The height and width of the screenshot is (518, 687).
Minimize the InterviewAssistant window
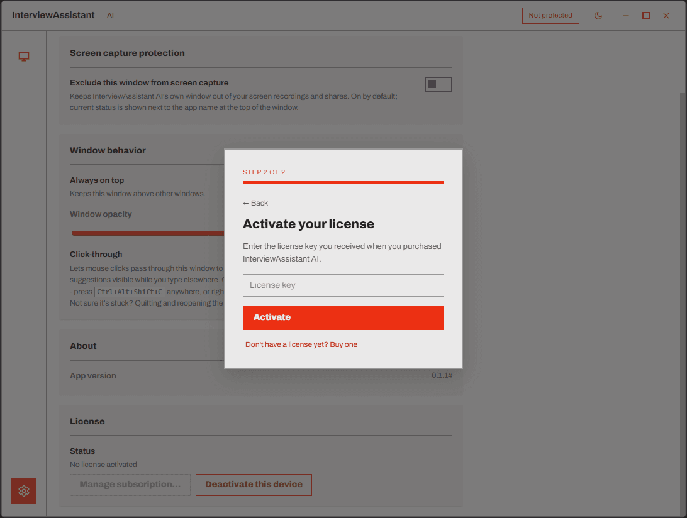point(625,16)
